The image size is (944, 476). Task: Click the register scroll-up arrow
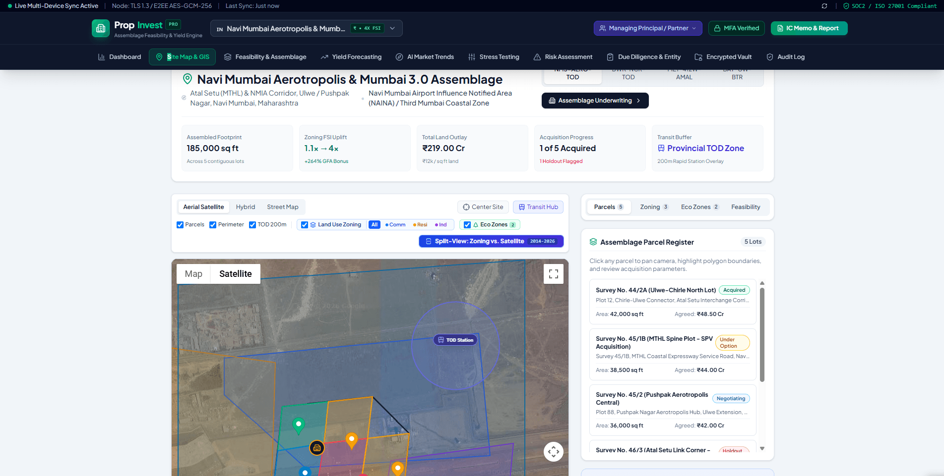[762, 283]
